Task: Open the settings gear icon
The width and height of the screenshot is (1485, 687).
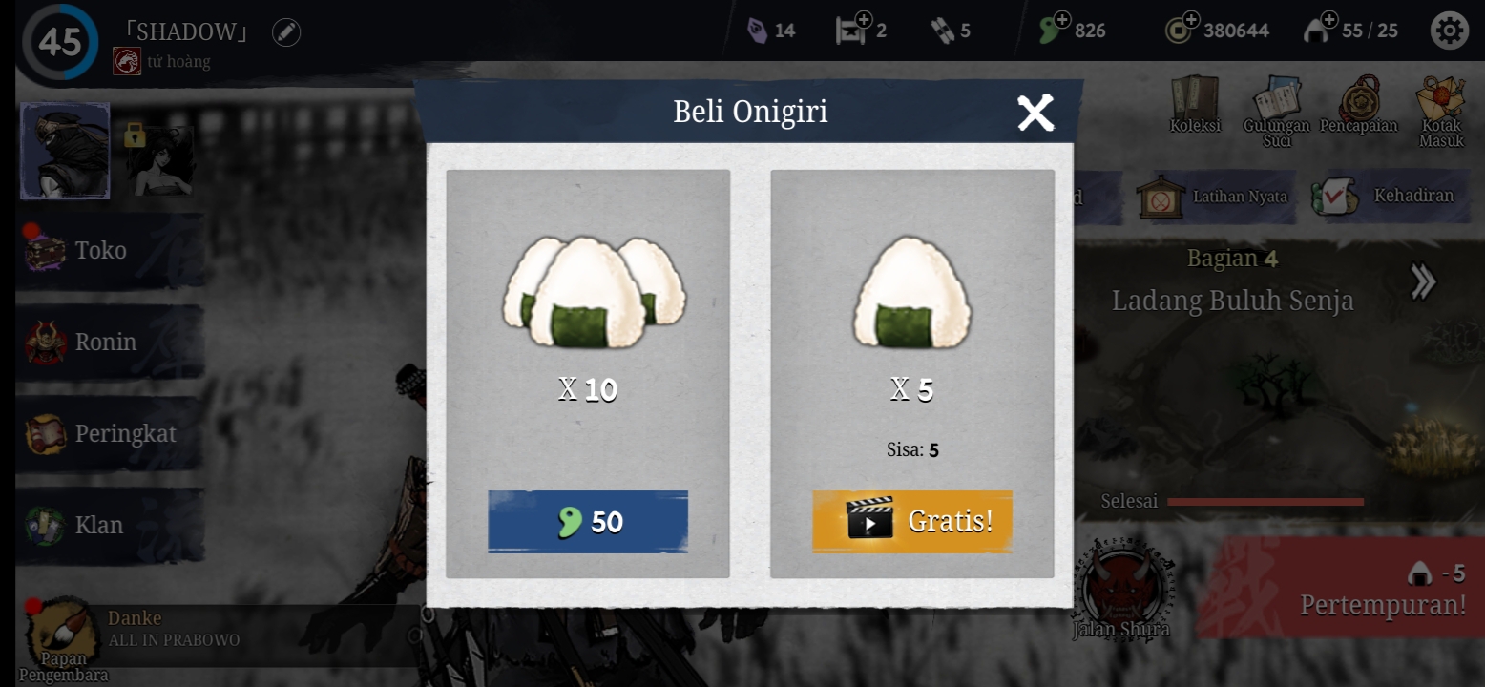Action: click(1449, 31)
